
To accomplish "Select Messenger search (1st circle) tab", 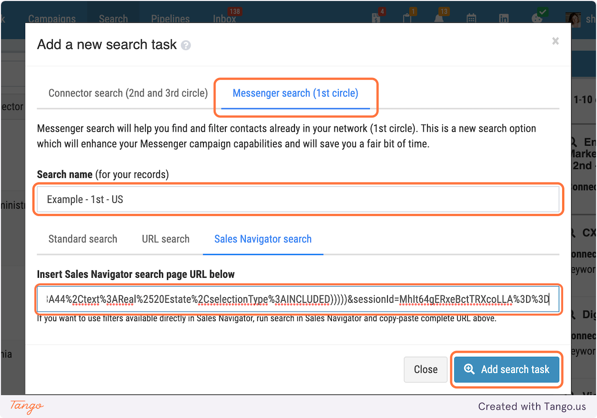I will click(296, 93).
